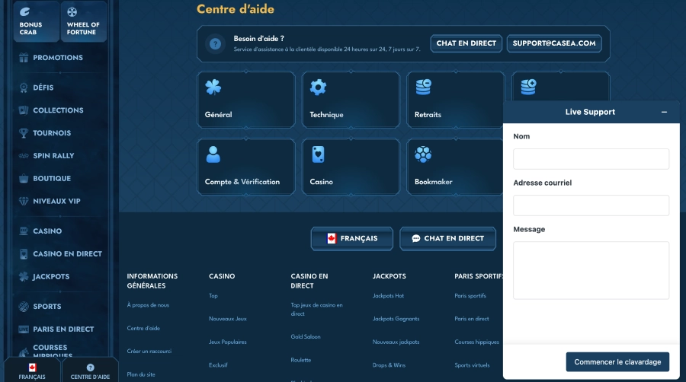Viewport: 686px width, 382px height.
Task: Select Spin Rally menu entry
Action: point(53,155)
